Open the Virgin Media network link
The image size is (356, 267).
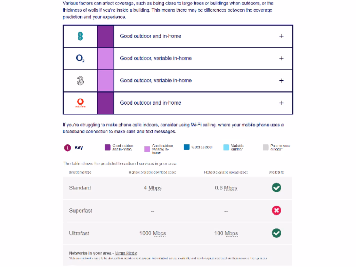(126, 253)
